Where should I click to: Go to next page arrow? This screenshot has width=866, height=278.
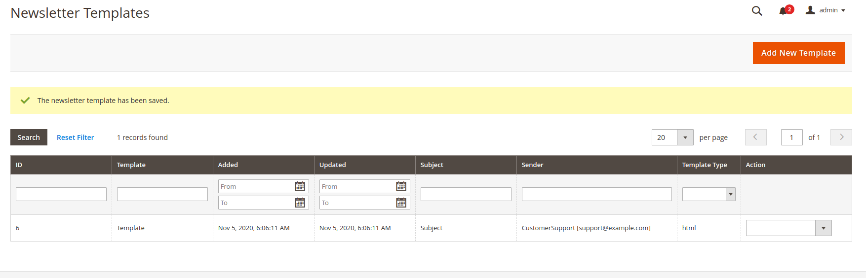tap(841, 137)
